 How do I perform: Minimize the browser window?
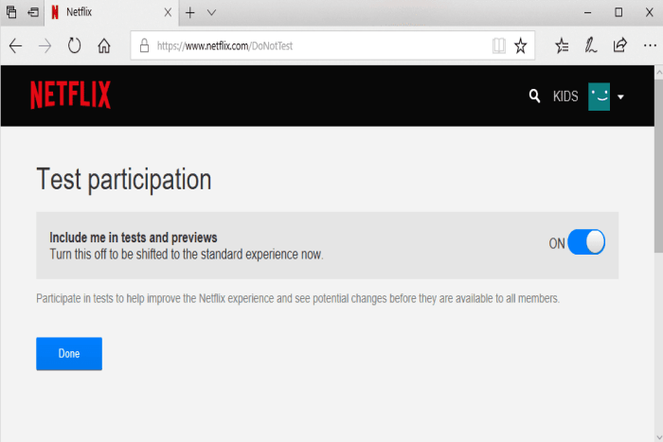coord(588,12)
